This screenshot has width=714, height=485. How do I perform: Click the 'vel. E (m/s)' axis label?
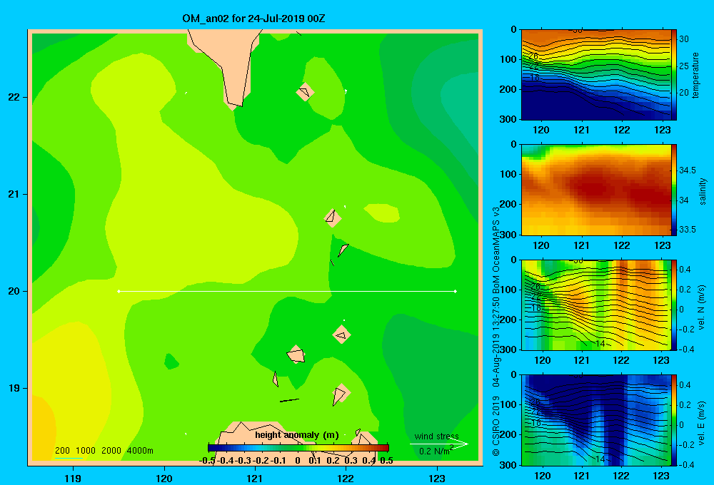(701, 423)
